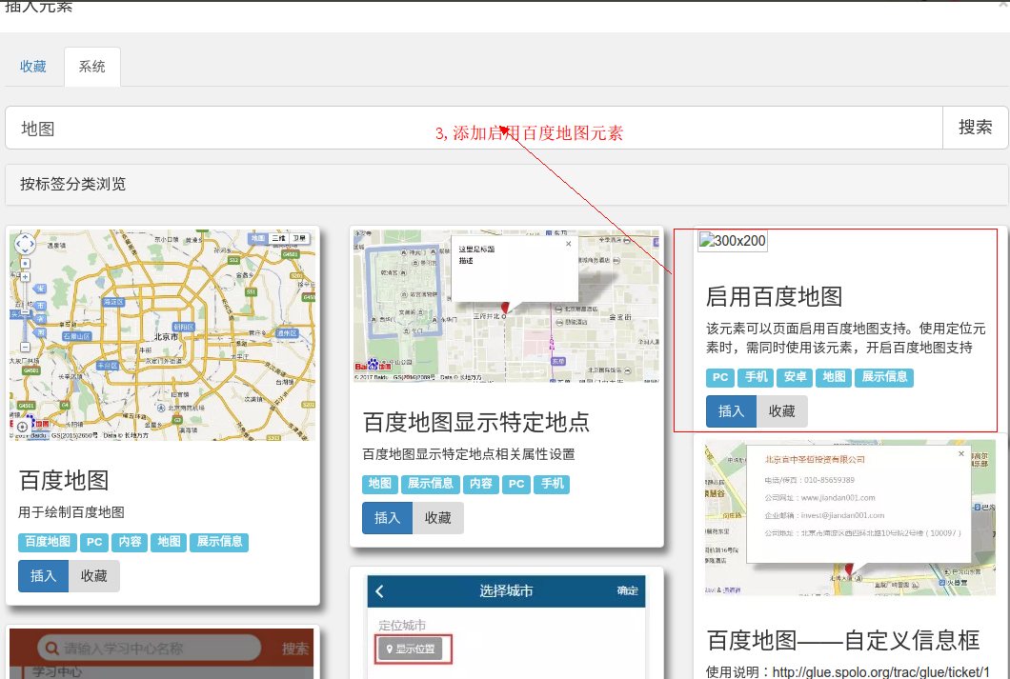Screen dimensions: 1010x679
Task: Click 内容 tag in 用于绘制百度地图 card
Action: pos(131,542)
